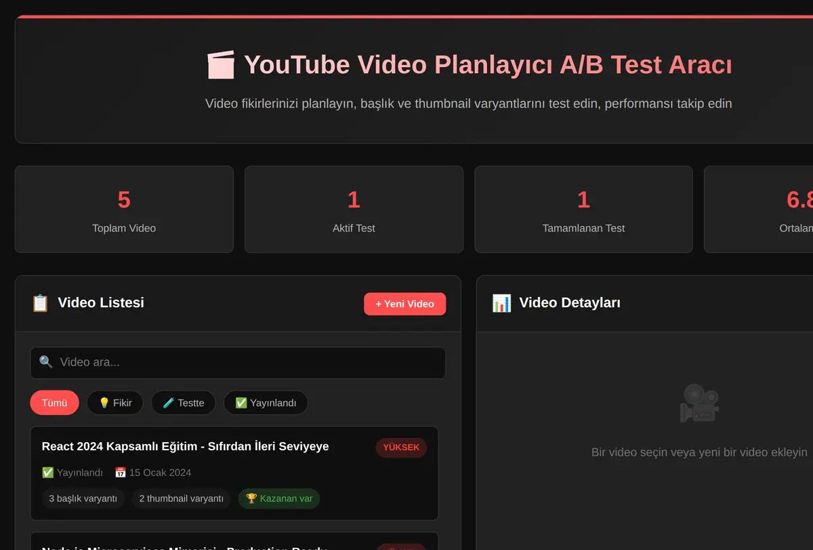Click the magnifying glass search icon
The height and width of the screenshot is (550, 813).
46,362
